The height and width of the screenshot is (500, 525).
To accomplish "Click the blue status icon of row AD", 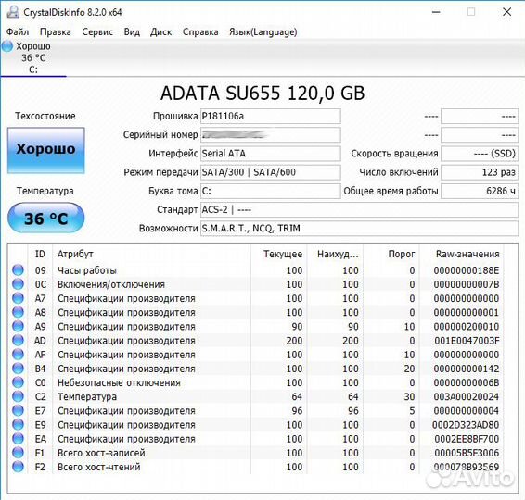I will click(x=18, y=340).
